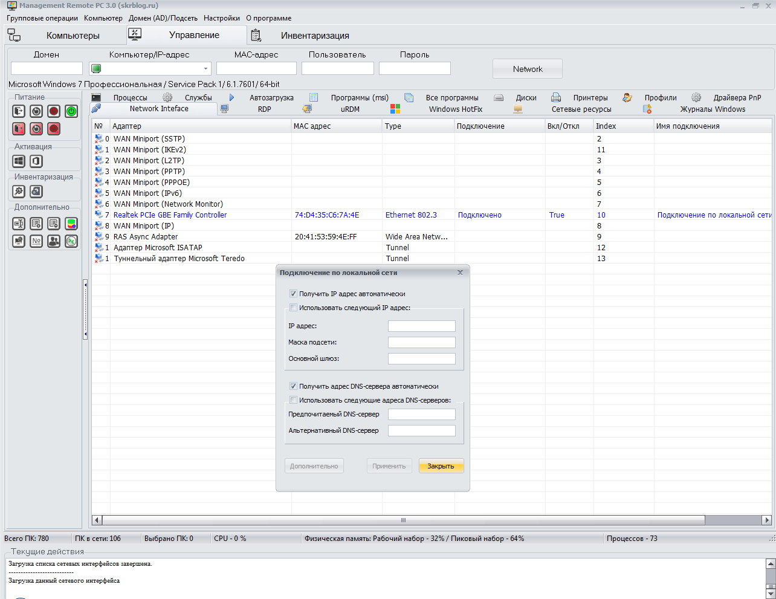Toggle 'Получить адрес DNS-сервера автоматически' checkbox
Viewport: 776px width, 599px height.
(293, 386)
